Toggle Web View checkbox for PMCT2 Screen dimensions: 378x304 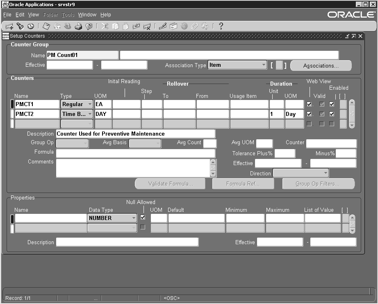pos(309,114)
